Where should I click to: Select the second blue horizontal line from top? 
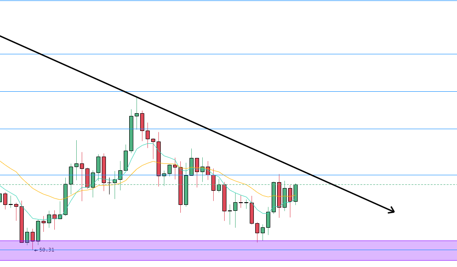pyautogui.click(x=228, y=54)
